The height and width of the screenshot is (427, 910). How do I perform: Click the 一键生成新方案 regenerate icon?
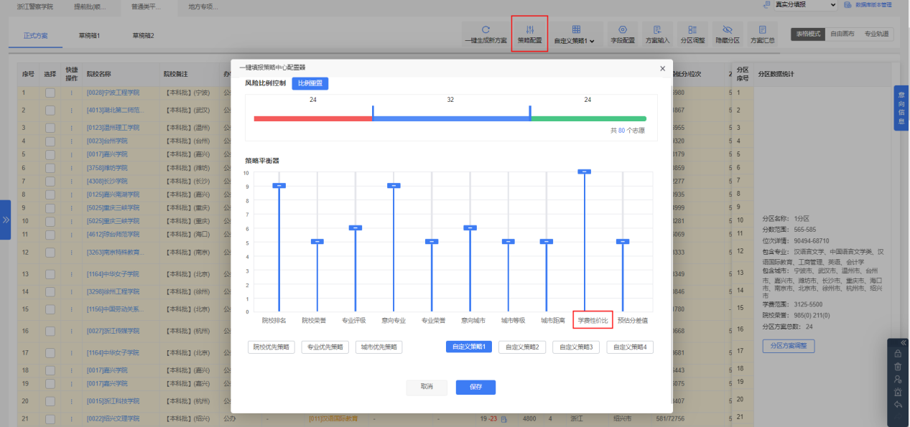[x=486, y=29]
